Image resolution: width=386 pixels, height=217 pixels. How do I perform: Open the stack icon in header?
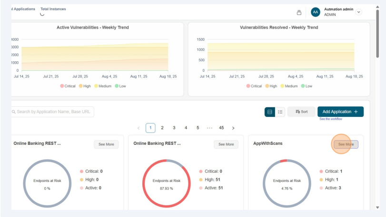click(x=299, y=12)
